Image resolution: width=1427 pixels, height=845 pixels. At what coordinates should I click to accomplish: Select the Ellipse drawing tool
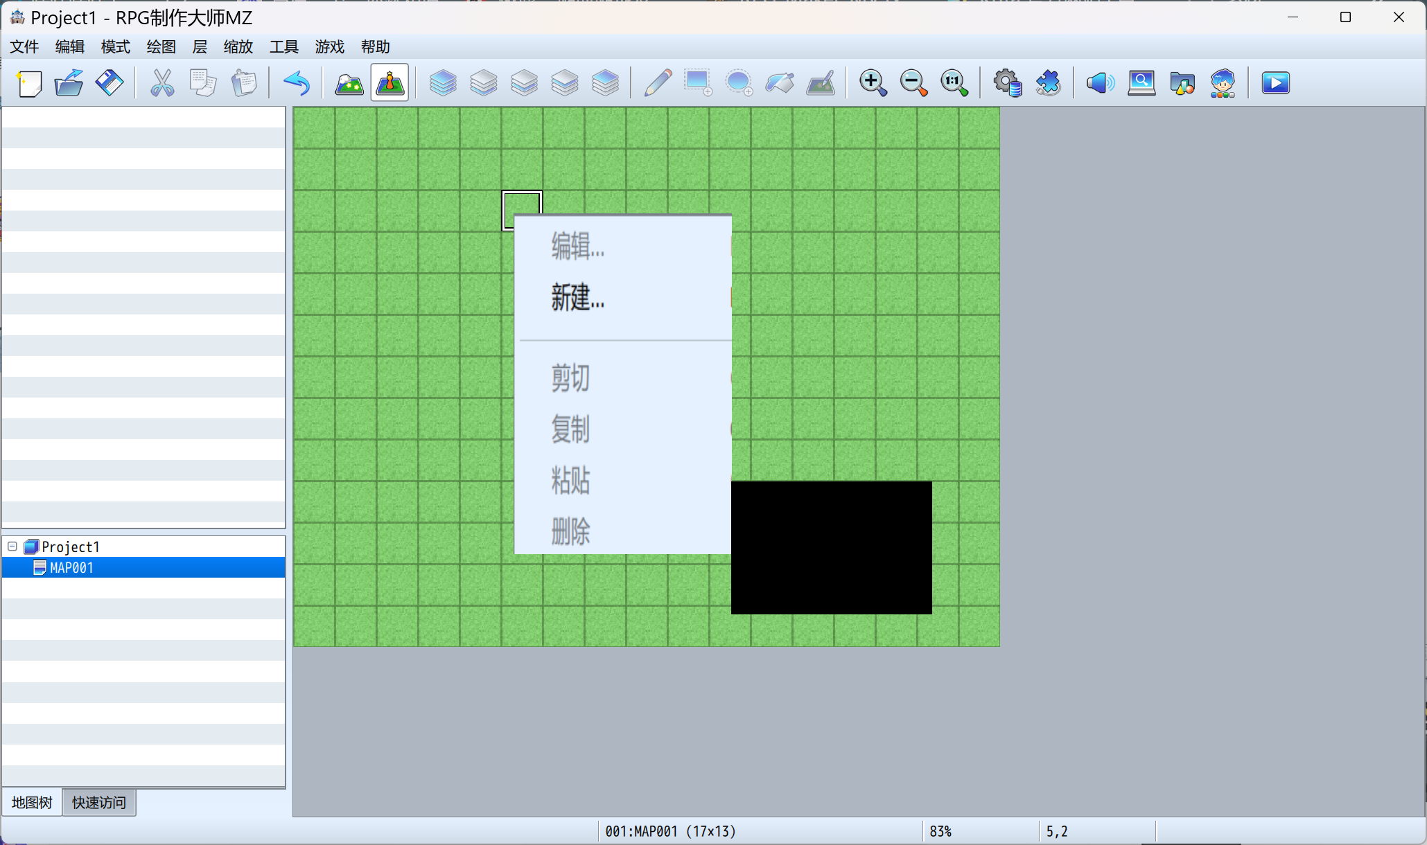pyautogui.click(x=739, y=83)
